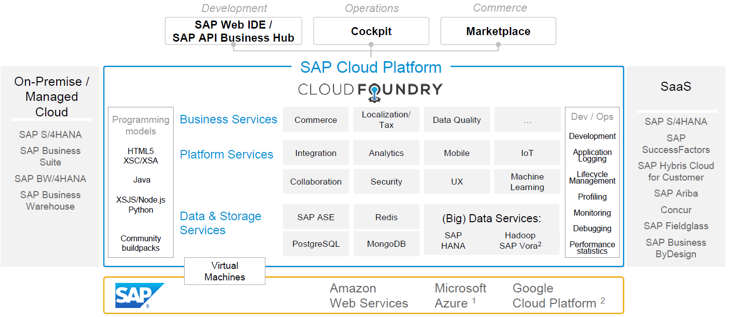
Task: Click the Data & Storage Services heading
Action: point(220,223)
